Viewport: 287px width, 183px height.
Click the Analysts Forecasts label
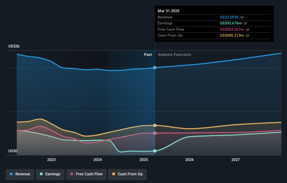[x=174, y=55]
